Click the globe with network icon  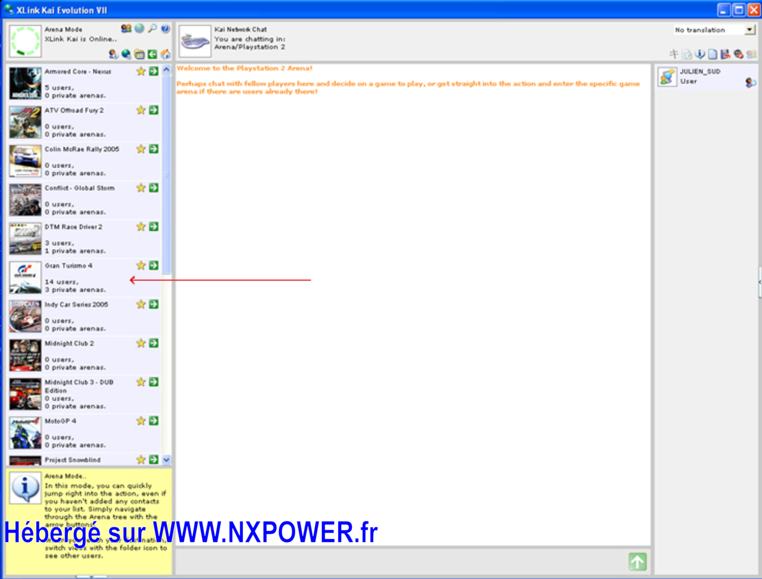pos(126,54)
